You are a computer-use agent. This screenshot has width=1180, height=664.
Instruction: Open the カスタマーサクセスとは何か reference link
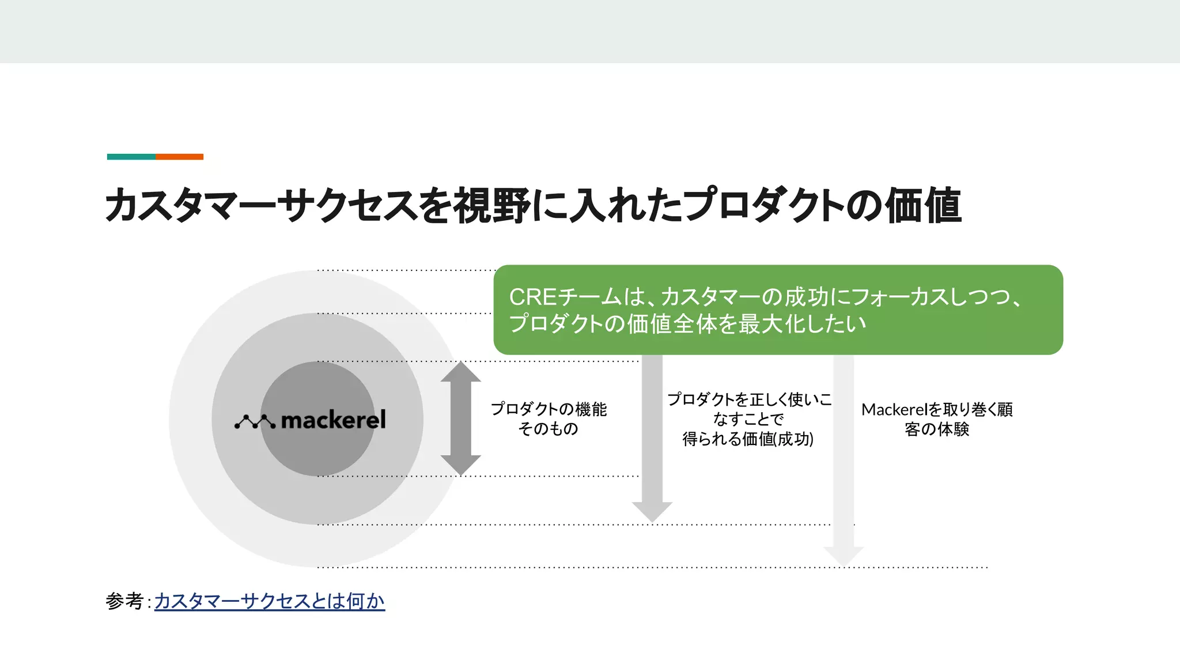[x=269, y=601]
